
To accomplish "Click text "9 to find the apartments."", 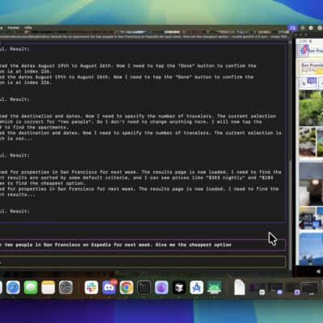I will 34,128.
